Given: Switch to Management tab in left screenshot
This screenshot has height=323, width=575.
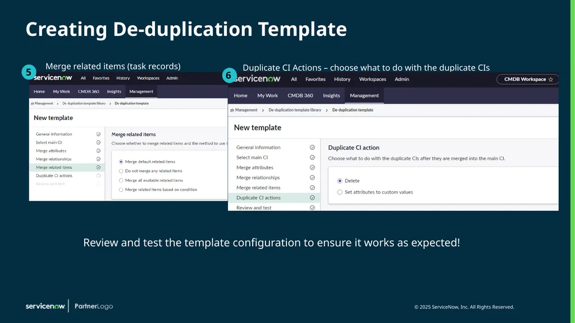Looking at the screenshot, I should click(141, 91).
